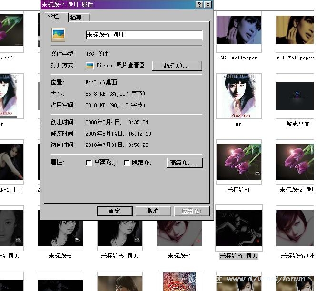Viewport: 317px width, 291px height.
Task: Select the 常规 tab
Action: 53,17
